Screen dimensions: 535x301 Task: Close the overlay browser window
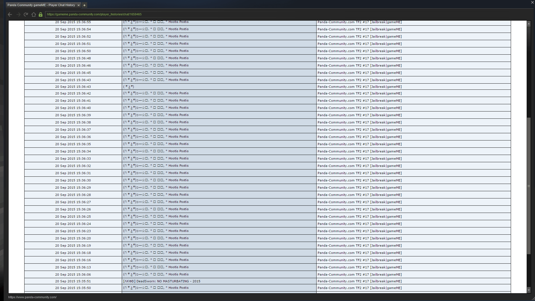(532, 2)
